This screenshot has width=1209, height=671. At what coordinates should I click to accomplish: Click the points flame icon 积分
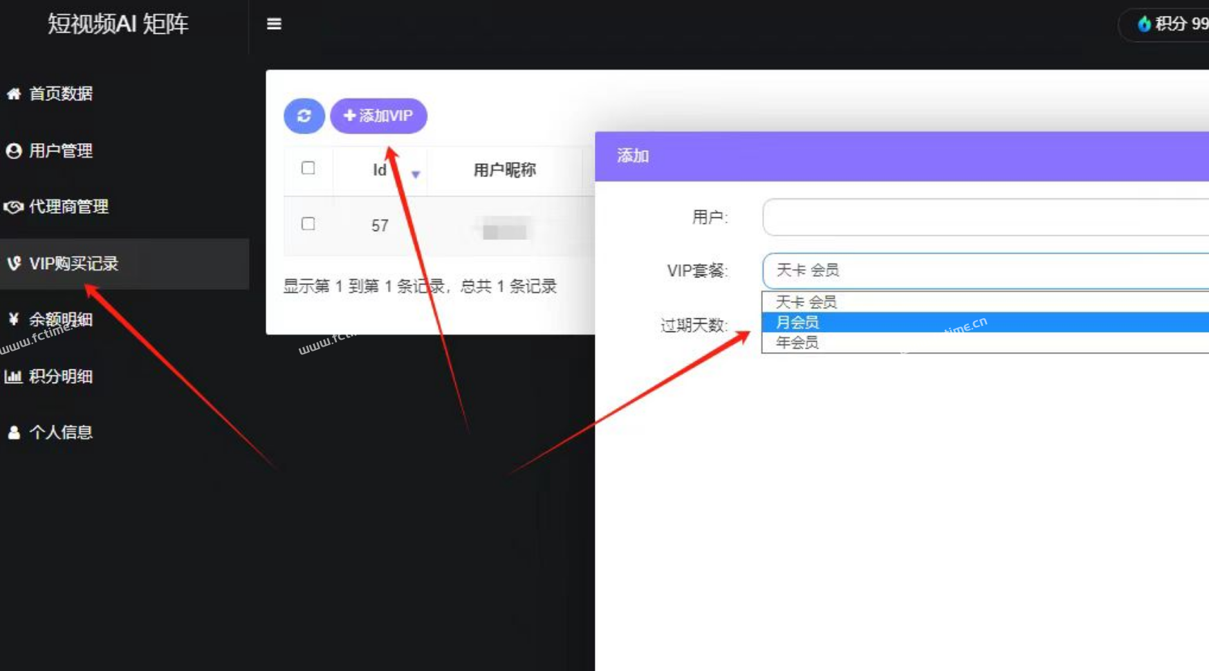coord(1144,24)
